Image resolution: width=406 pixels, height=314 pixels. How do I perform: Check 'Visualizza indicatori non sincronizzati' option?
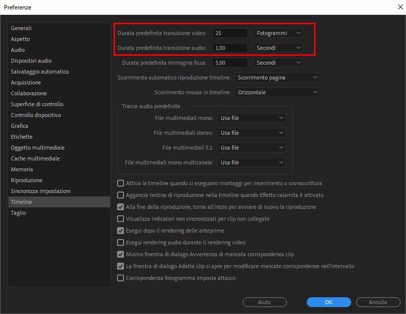(x=121, y=219)
